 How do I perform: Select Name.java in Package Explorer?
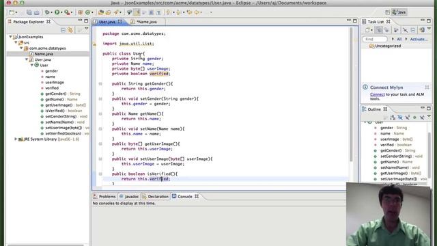[x=44, y=54]
